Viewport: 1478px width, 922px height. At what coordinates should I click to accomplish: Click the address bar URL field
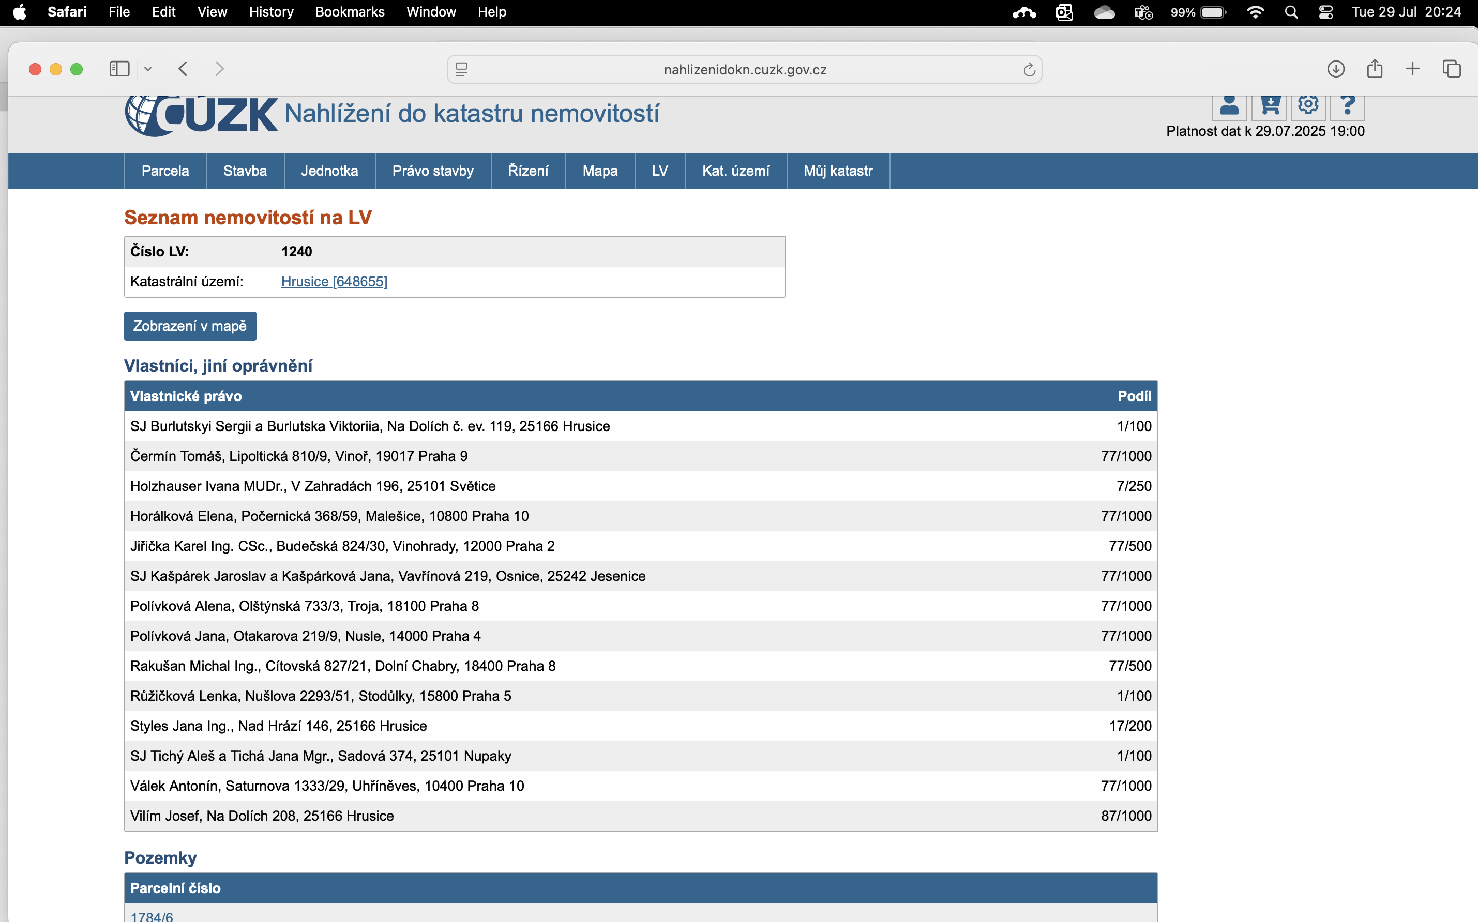(744, 70)
